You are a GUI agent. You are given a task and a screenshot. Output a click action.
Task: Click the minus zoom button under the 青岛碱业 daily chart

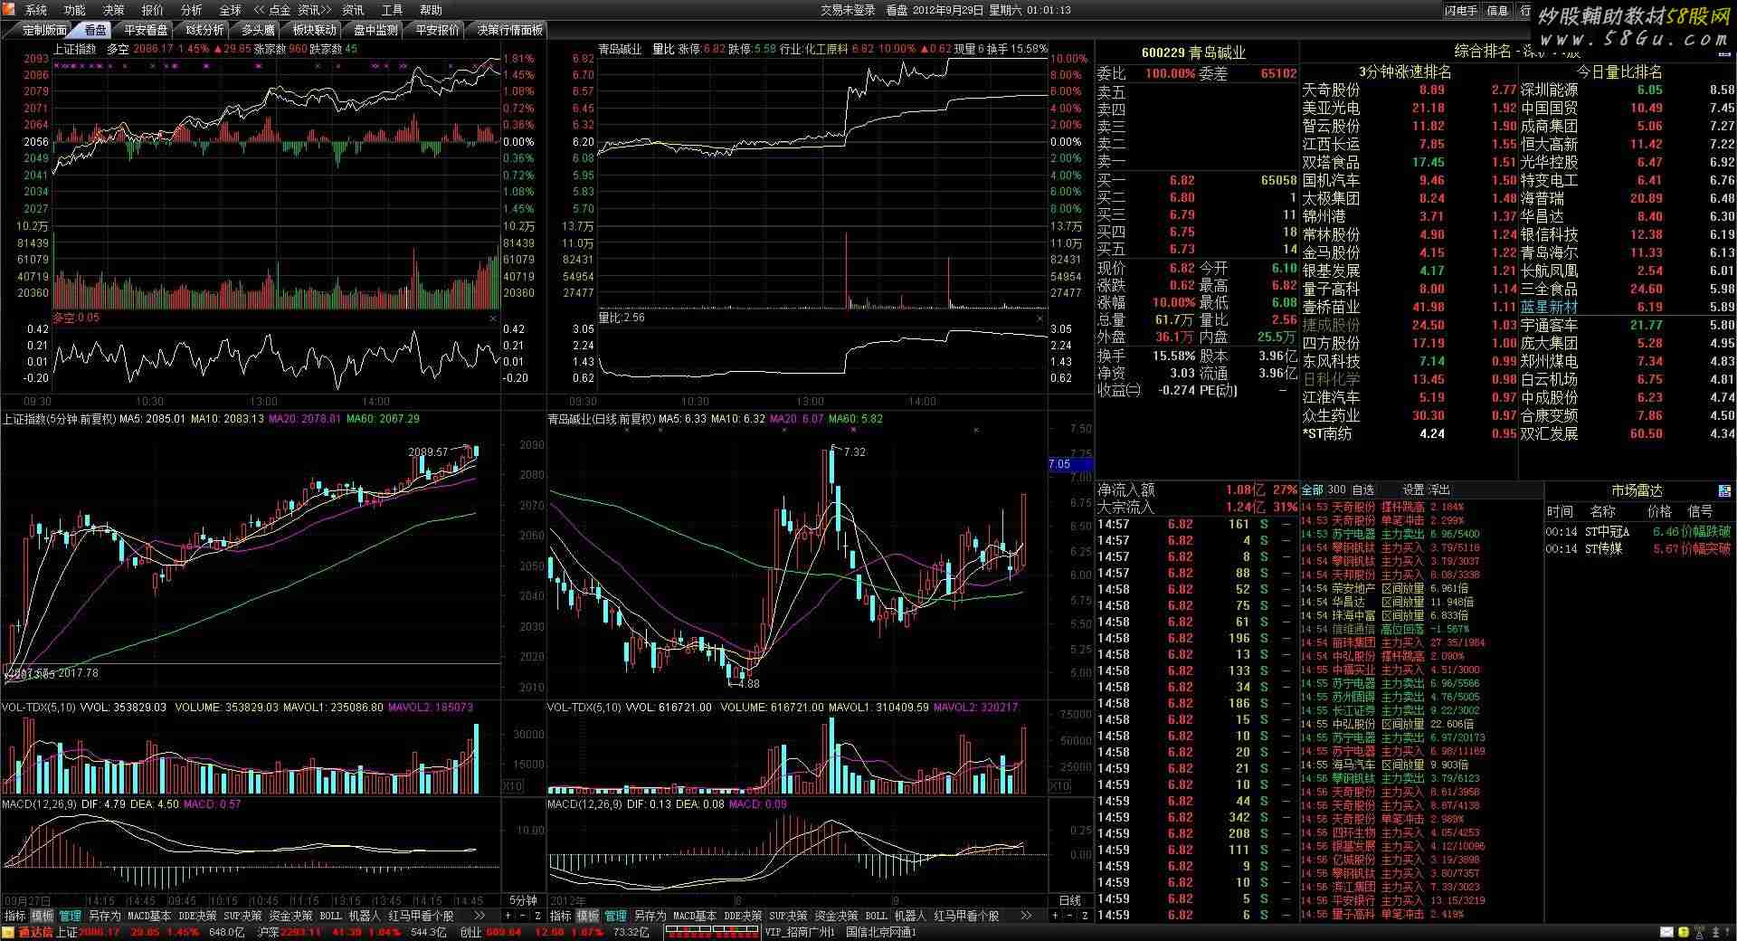[x=1069, y=916]
